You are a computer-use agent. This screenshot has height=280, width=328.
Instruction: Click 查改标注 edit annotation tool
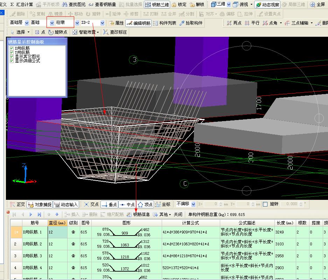point(115,32)
